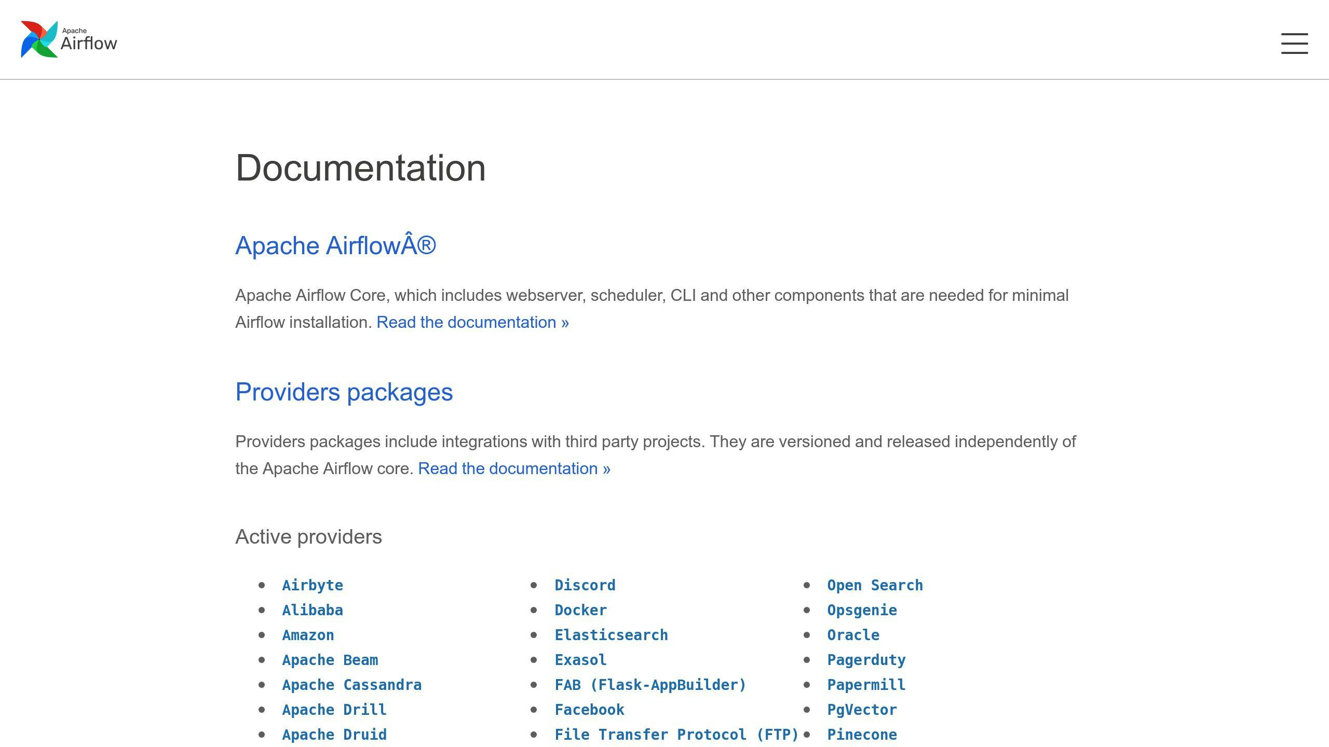
Task: Click the Elasticsearch provider icon
Action: coord(612,635)
